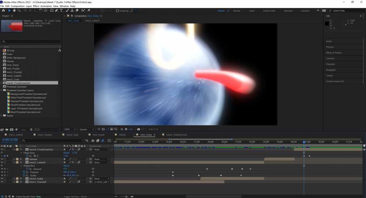Image resolution: width=366 pixels, height=198 pixels.
Task: Open the Animation menu
Action: (x=46, y=6)
